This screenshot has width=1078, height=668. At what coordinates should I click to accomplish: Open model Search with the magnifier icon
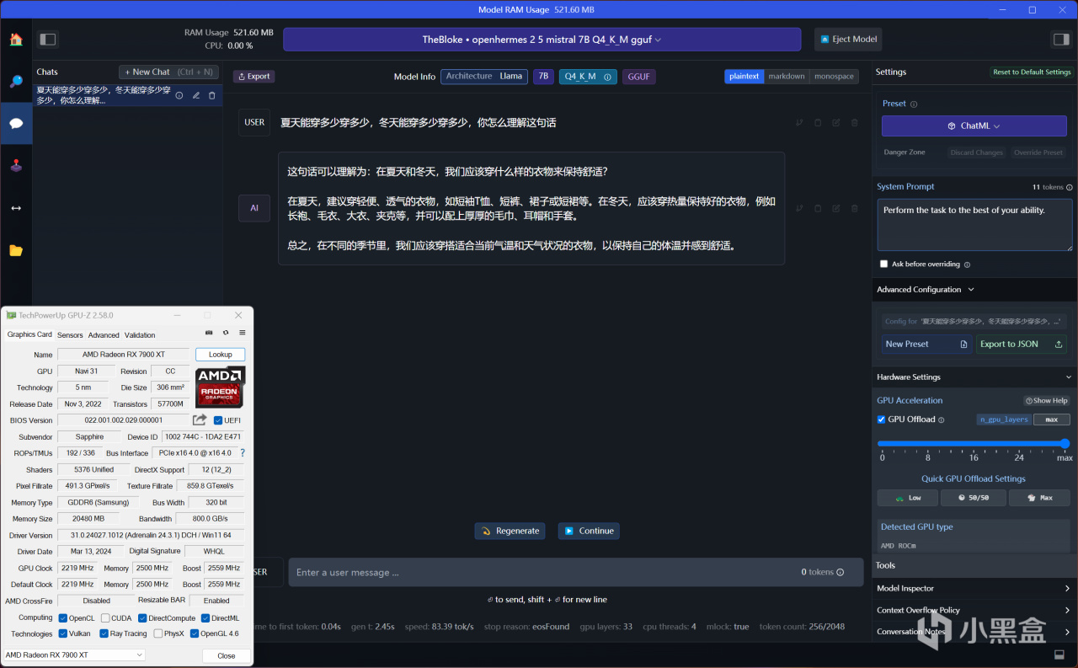(x=16, y=81)
